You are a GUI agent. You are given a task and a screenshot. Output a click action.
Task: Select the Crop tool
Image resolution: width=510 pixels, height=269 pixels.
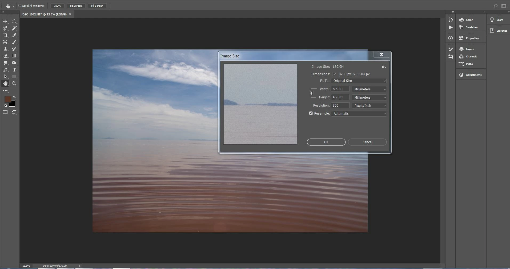5,35
